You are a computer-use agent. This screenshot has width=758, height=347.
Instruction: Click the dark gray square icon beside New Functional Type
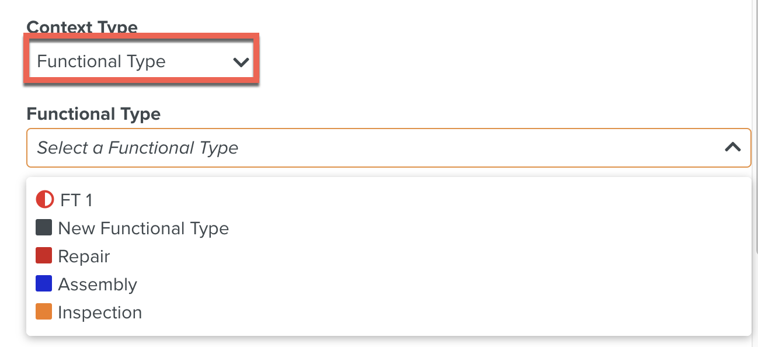[x=44, y=228]
